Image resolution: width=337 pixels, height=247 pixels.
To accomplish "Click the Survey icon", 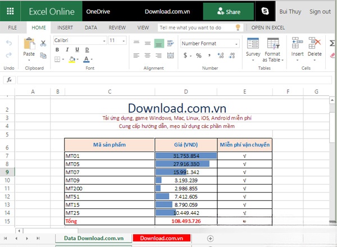I will point(253,43).
